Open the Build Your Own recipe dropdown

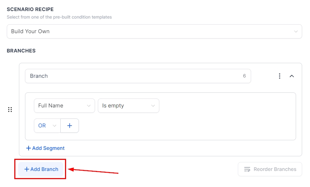tap(154, 31)
